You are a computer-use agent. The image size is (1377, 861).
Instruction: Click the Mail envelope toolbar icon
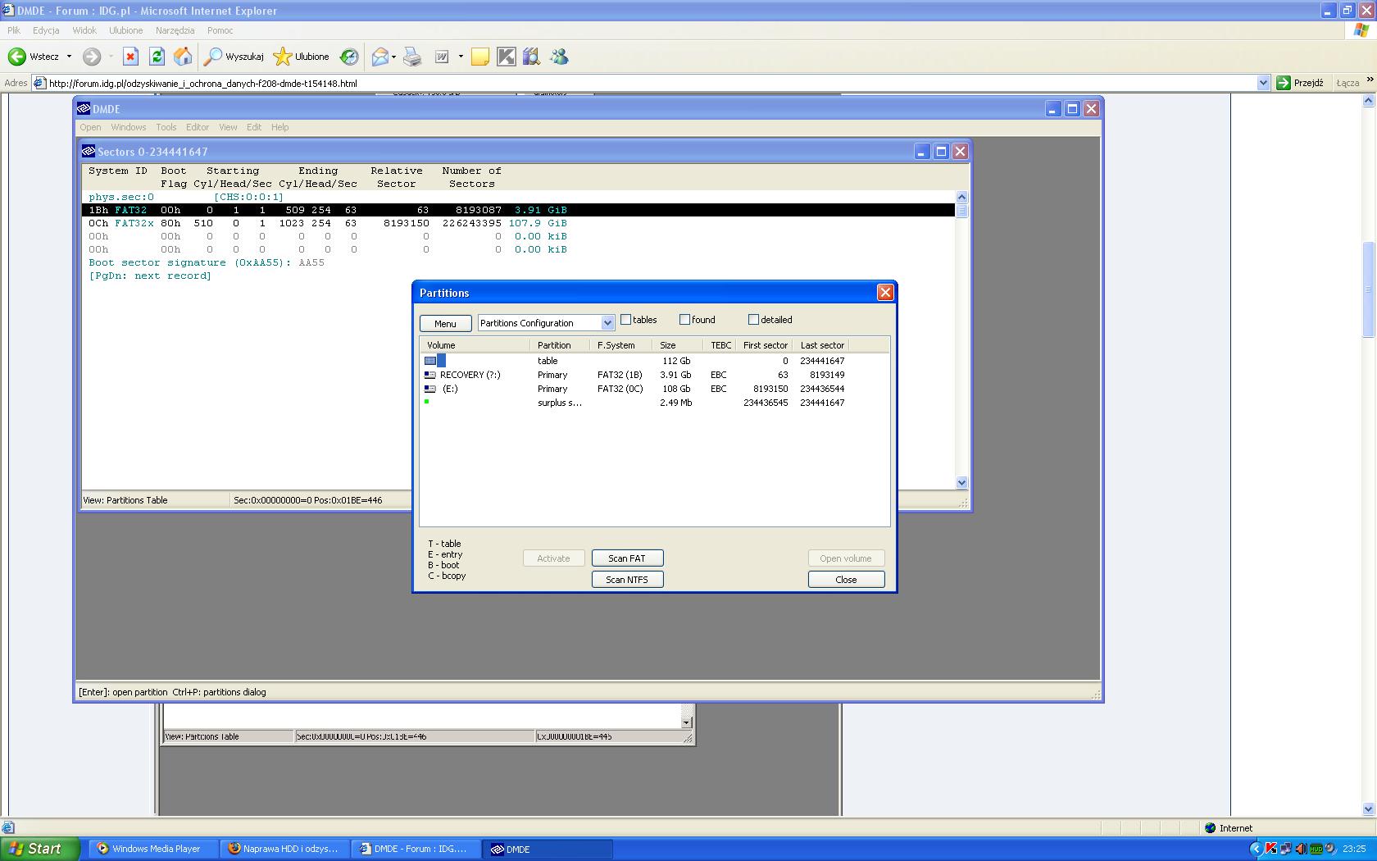coord(379,57)
